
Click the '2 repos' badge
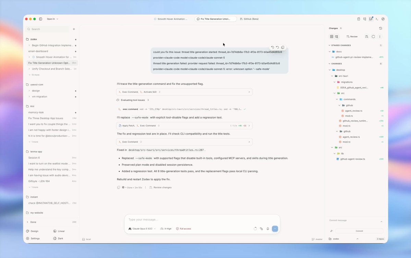click(380, 239)
